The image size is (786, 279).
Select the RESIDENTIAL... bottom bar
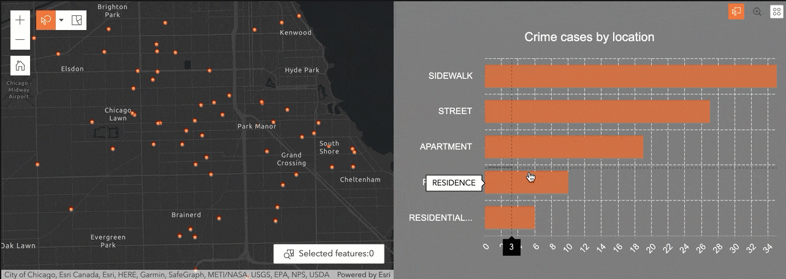509,218
